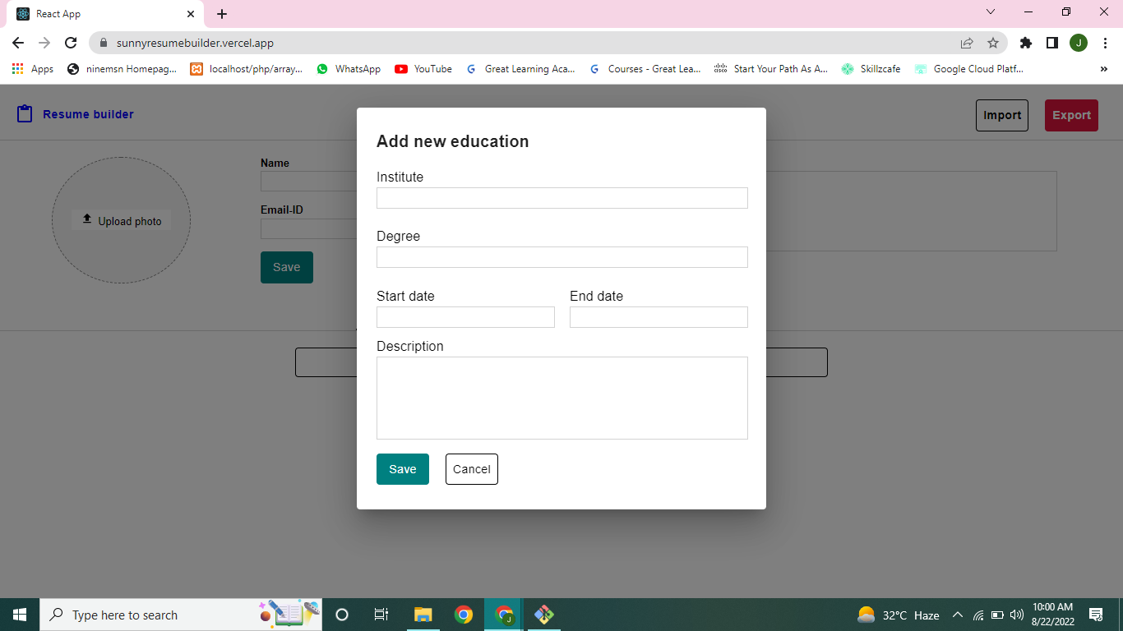Click inside the Institute input field
1123x631 pixels.
coord(561,198)
